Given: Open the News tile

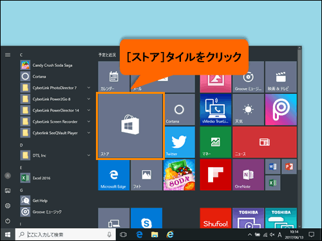Looking at the screenshot, I should tap(265, 142).
